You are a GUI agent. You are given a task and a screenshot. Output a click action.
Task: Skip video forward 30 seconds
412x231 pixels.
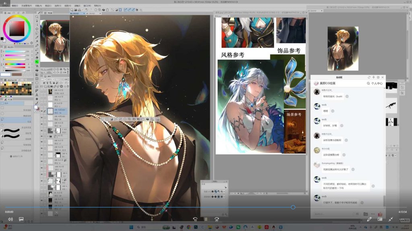pos(216,219)
